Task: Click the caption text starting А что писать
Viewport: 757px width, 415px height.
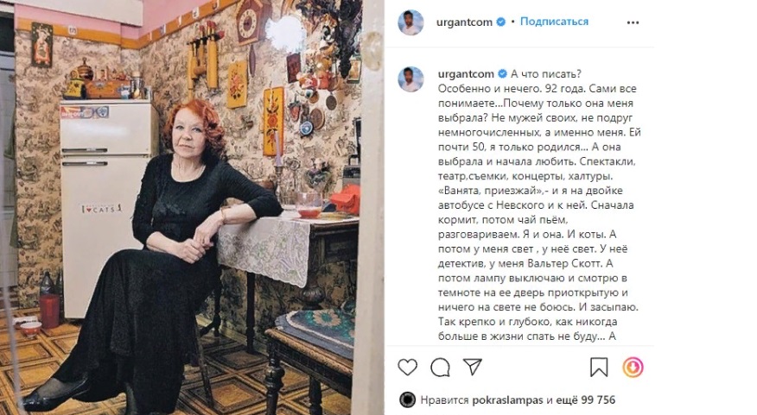Action: (539, 204)
